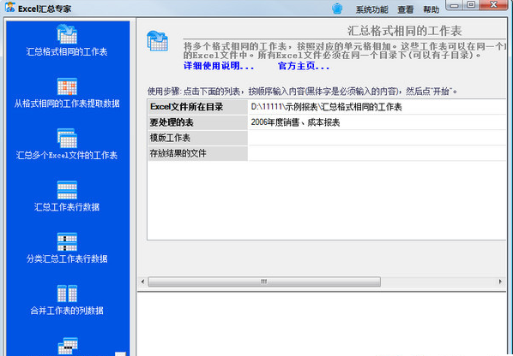This screenshot has height=356, width=513.
Task: Click the empty 存放结果的文件 value field
Action: point(377,153)
